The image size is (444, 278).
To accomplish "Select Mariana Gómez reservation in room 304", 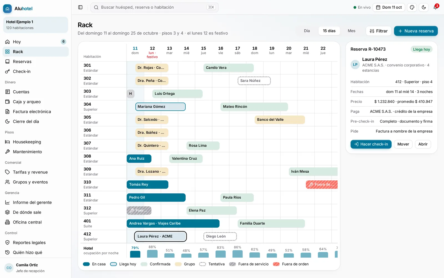I will click(x=160, y=107).
